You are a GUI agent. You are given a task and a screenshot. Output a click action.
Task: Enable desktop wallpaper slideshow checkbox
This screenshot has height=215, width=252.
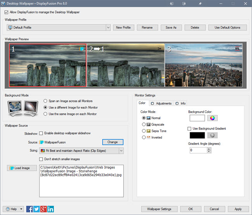click(41, 133)
